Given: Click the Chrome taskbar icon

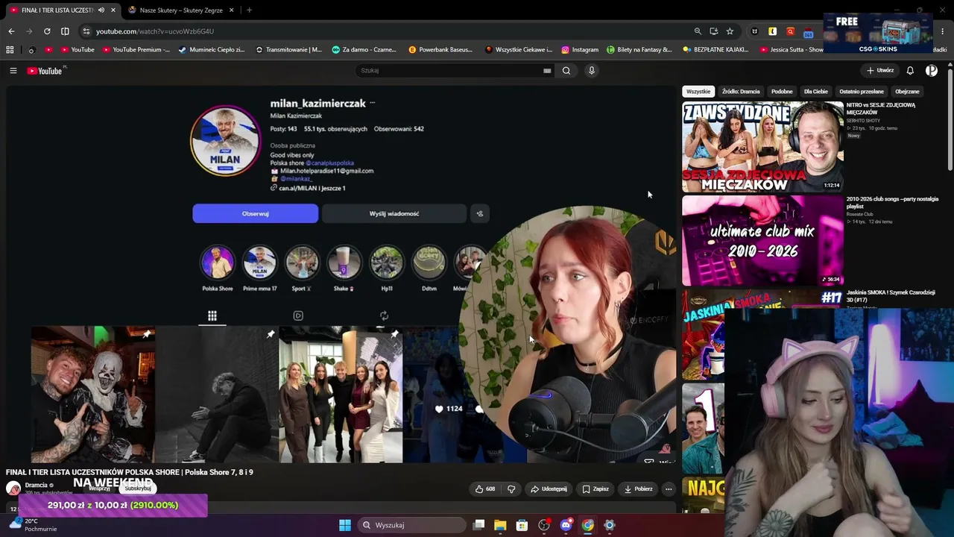Looking at the screenshot, I should click(588, 525).
